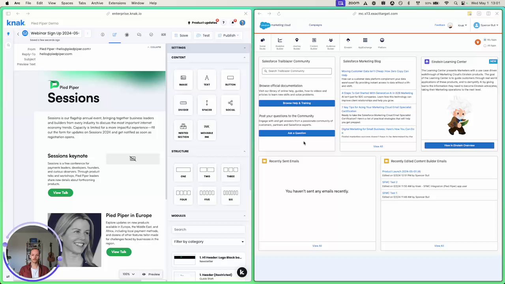
Task: Open the Spencer Bull account menu
Action: coord(486,25)
